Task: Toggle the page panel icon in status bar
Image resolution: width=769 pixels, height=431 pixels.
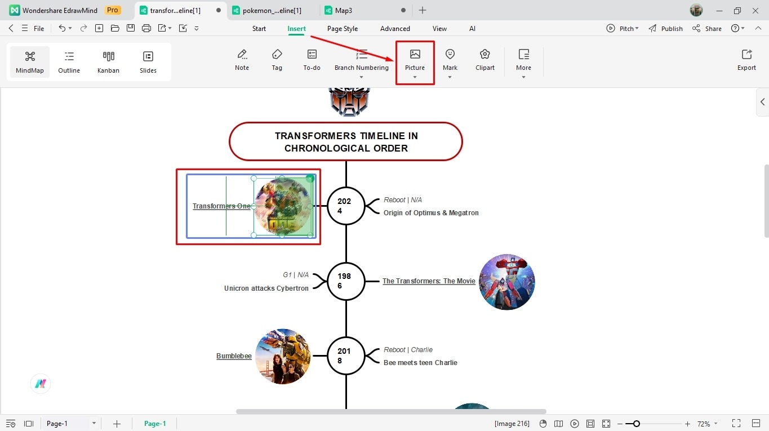Action: pyautogui.click(x=29, y=424)
